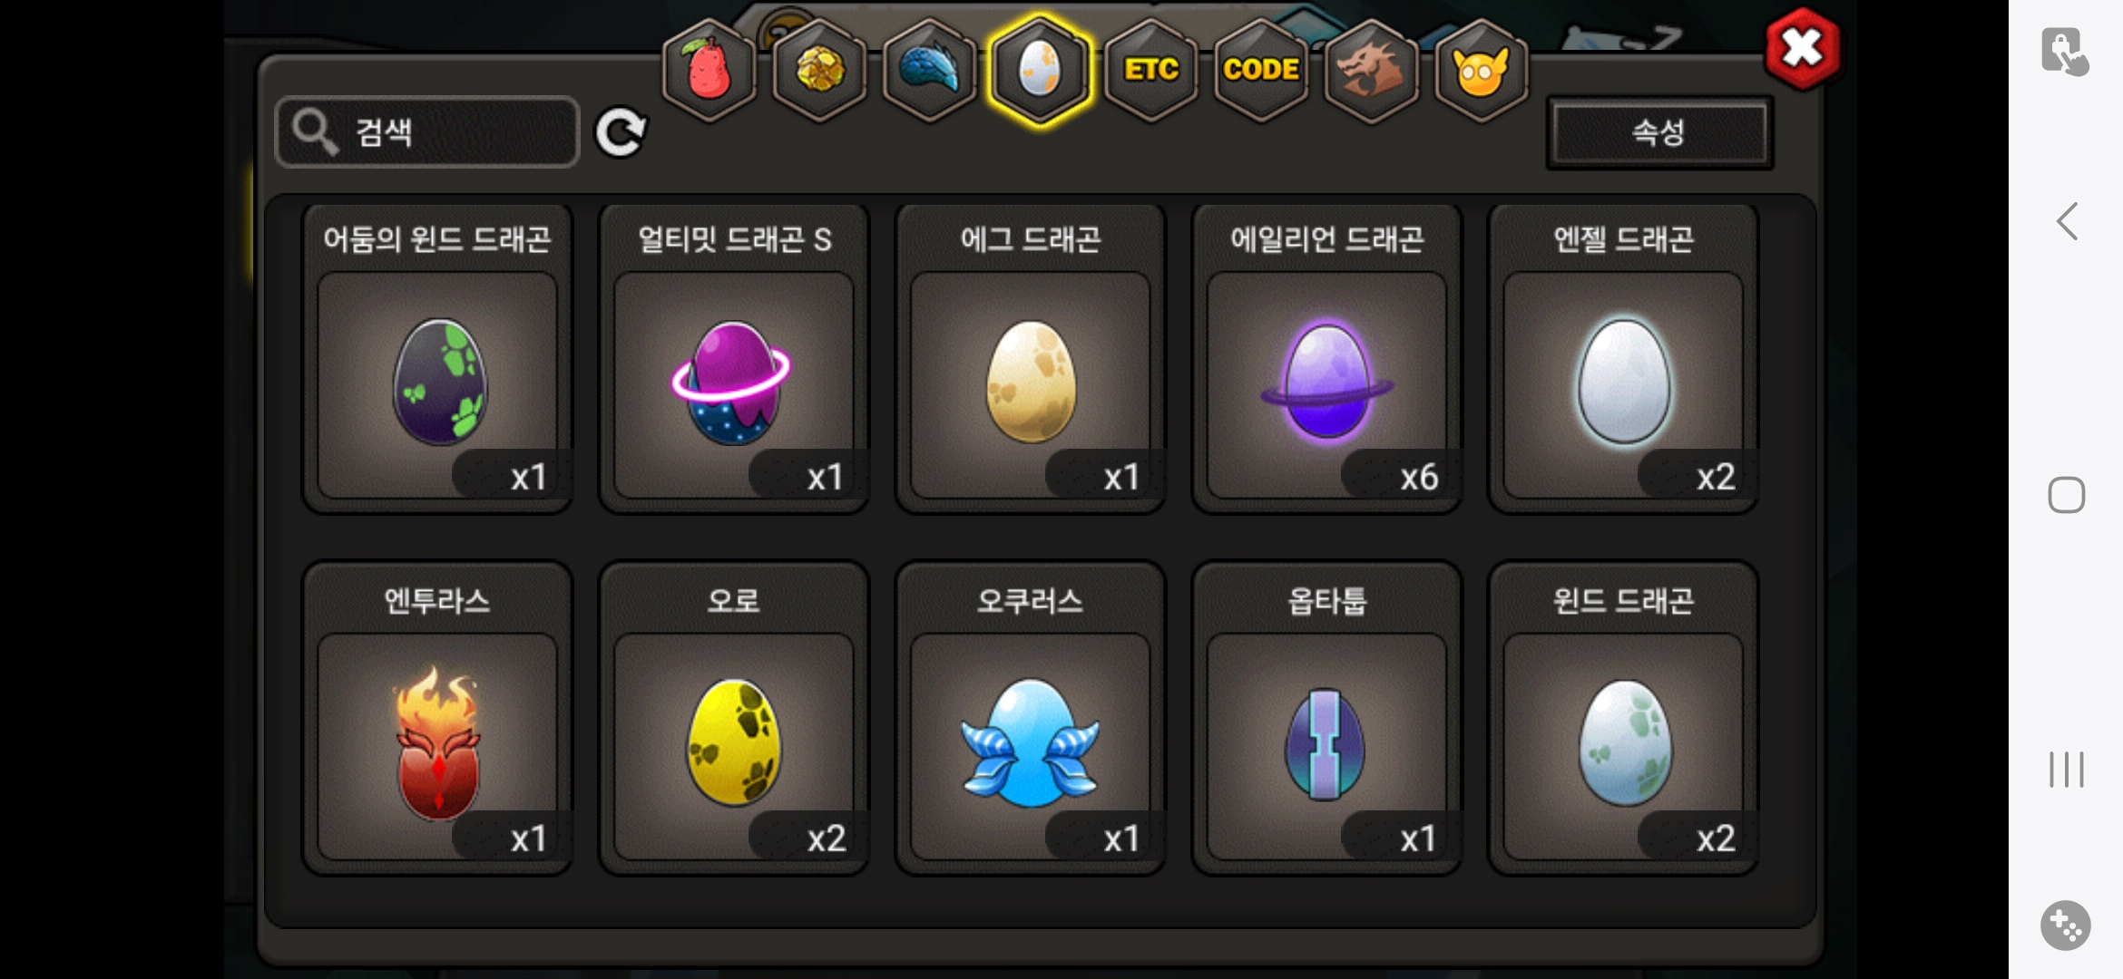
Task: Open the ETC category tab
Action: pyautogui.click(x=1151, y=69)
